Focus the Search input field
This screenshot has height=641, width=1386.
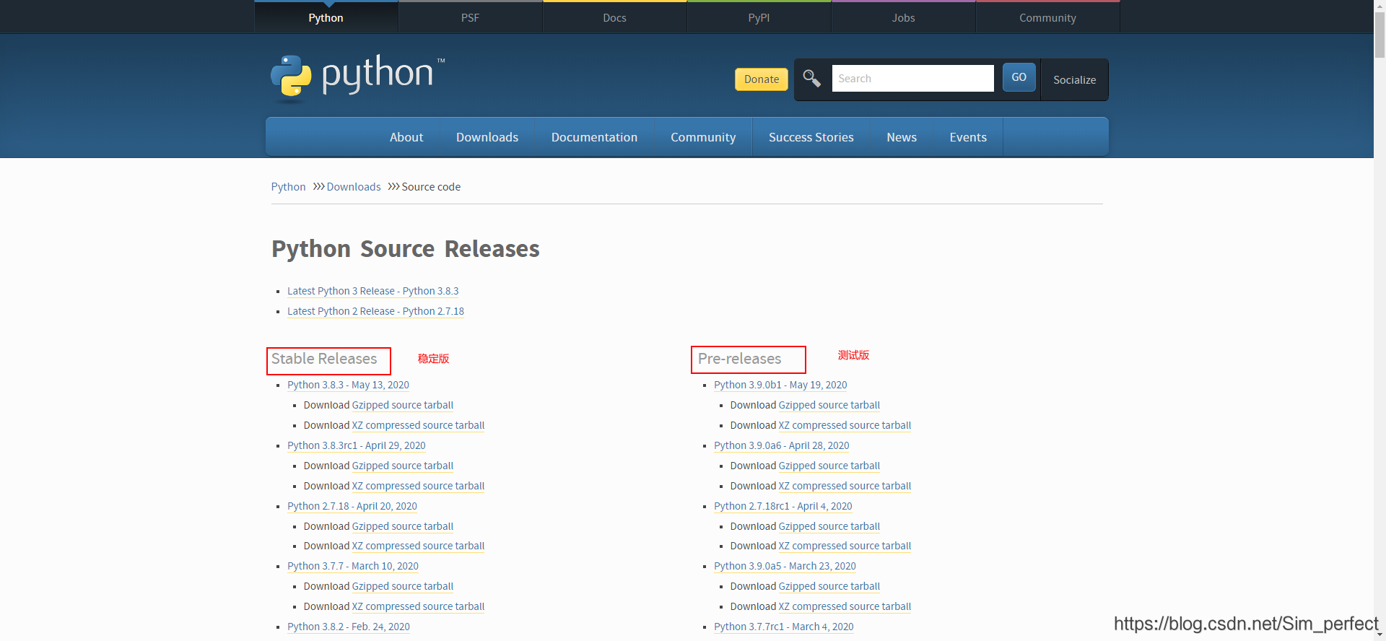tap(912, 78)
